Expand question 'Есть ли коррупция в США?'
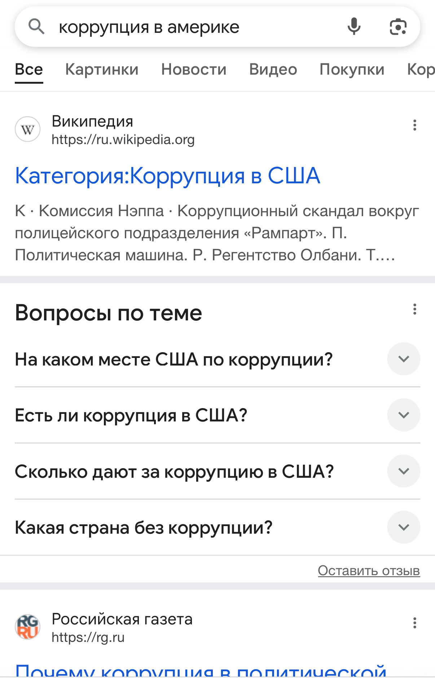Viewport: 435px width, 678px height. tap(403, 415)
